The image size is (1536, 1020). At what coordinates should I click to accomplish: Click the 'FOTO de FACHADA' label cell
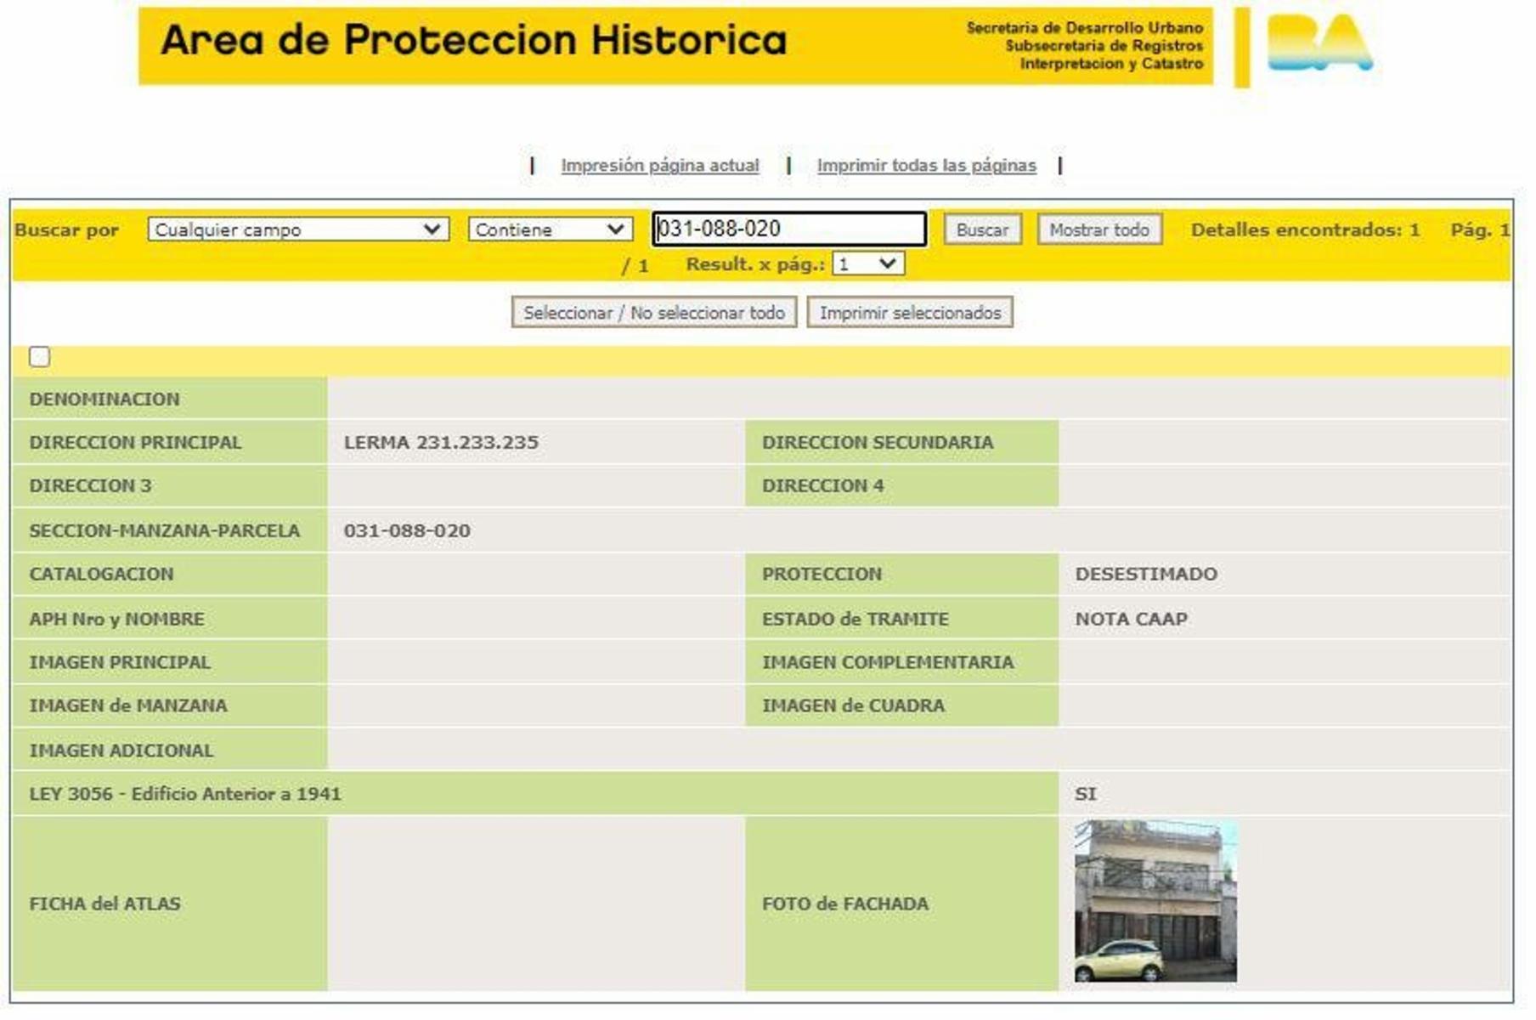pyautogui.click(x=902, y=904)
